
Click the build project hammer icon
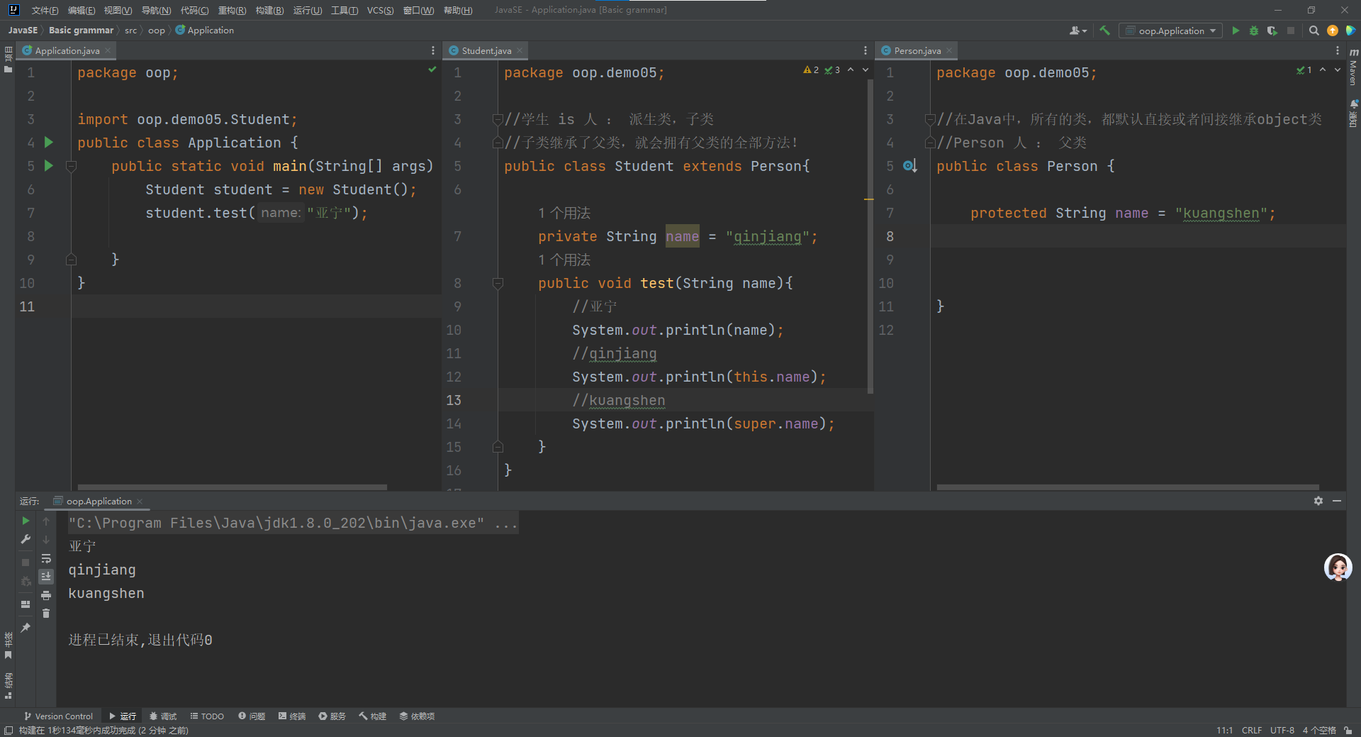point(1104,31)
